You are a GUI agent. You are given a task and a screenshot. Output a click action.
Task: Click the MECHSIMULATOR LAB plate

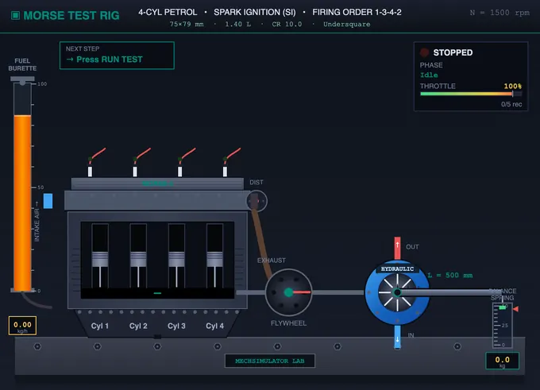coord(270,361)
